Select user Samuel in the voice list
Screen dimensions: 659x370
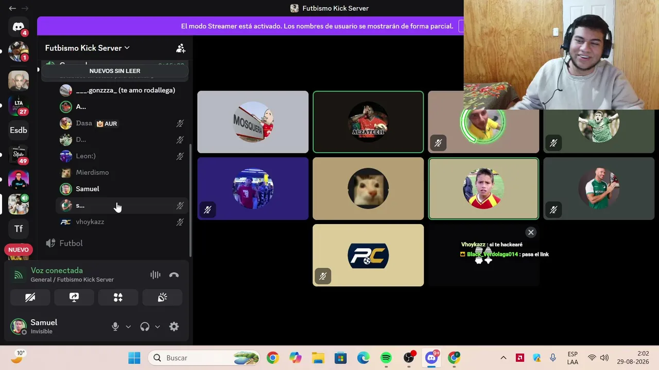(x=122, y=189)
